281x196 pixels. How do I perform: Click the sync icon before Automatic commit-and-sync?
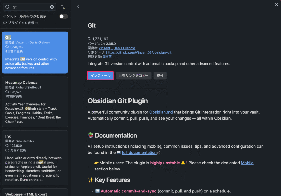[97, 191]
